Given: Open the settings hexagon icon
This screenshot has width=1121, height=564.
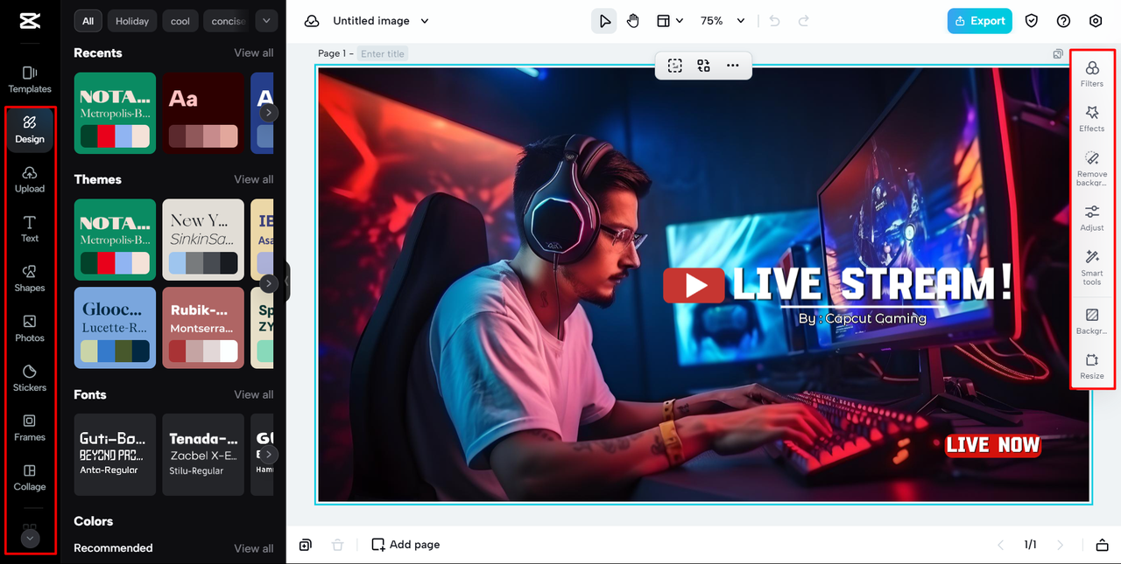Looking at the screenshot, I should (x=1096, y=21).
